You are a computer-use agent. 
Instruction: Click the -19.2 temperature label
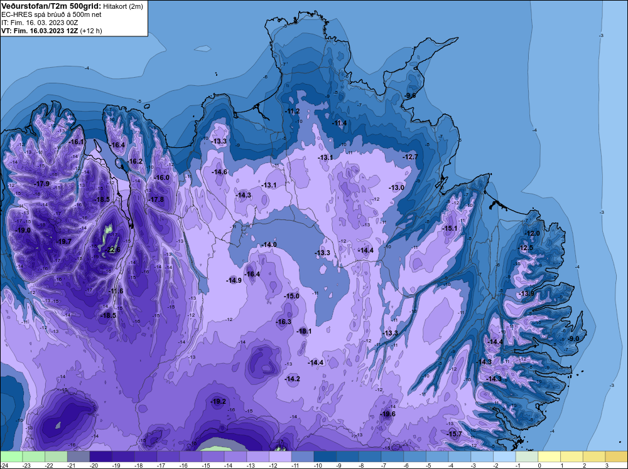(x=219, y=401)
